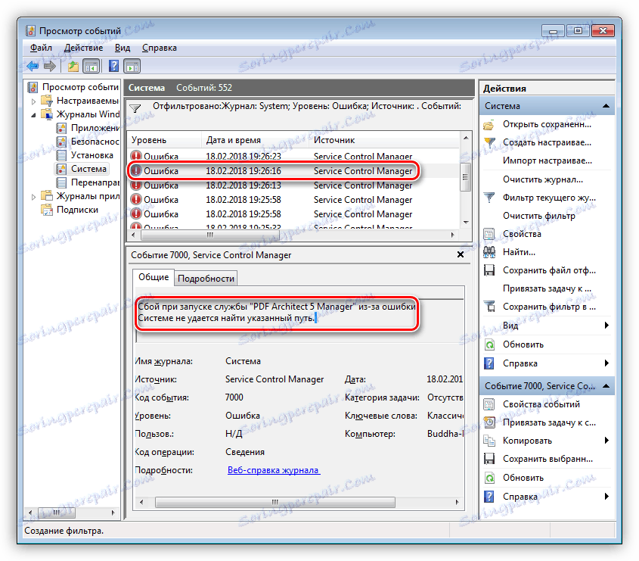639x561 pixels.
Task: Switch to the Подробности tab
Action: point(206,278)
